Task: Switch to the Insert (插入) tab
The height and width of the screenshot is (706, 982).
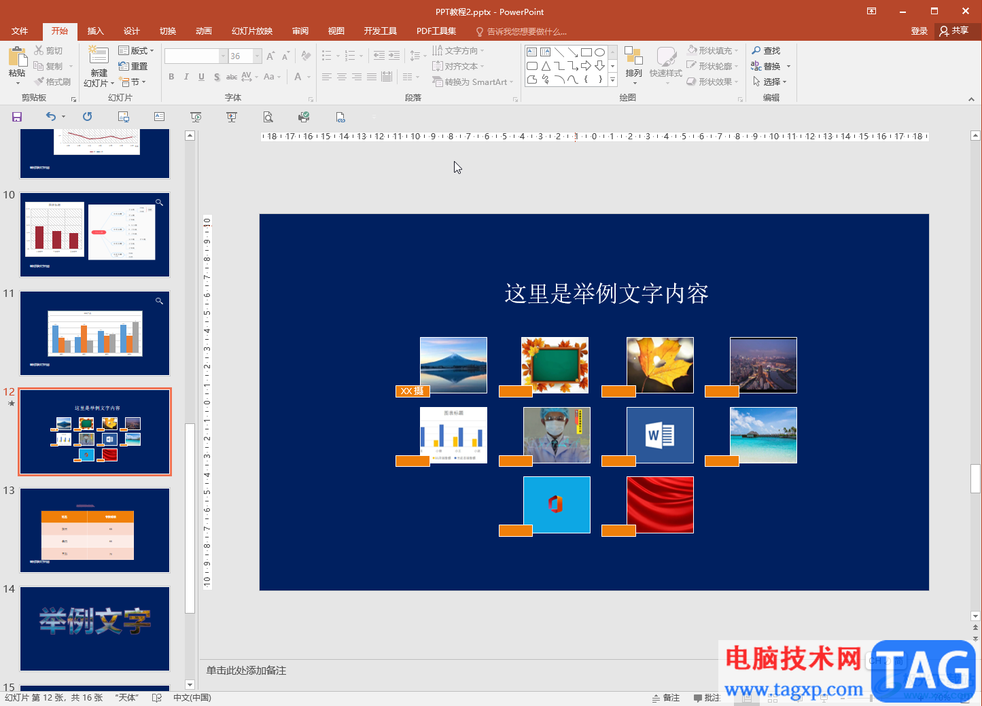Action: [95, 31]
